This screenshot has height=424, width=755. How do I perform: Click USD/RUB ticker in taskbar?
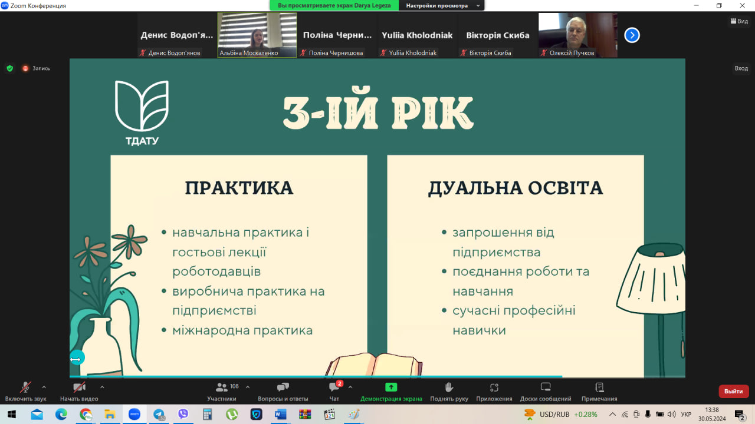[x=560, y=415]
